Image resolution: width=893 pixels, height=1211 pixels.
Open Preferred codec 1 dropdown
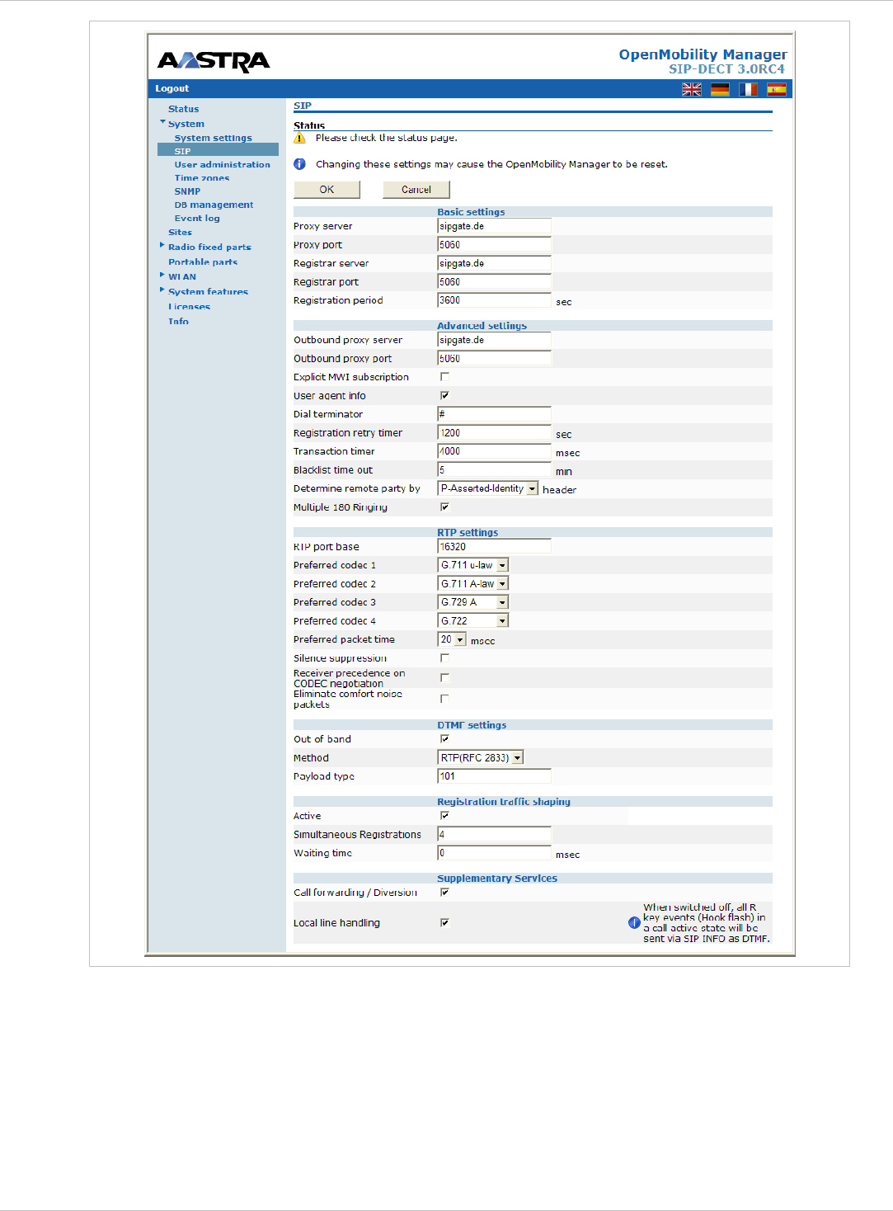pos(472,565)
